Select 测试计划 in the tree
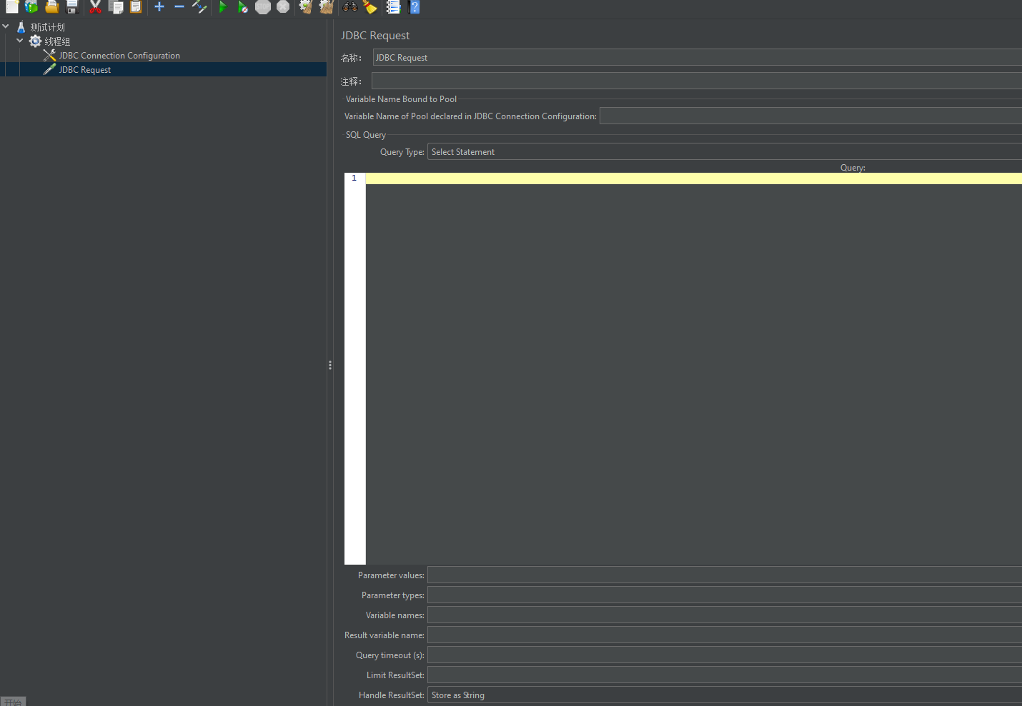This screenshot has height=706, width=1022. coord(47,27)
